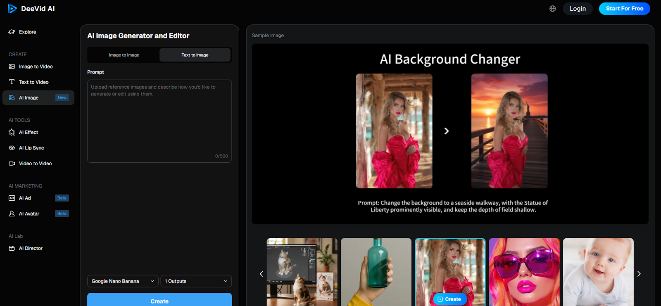Open the Text to Video tool

click(x=33, y=82)
